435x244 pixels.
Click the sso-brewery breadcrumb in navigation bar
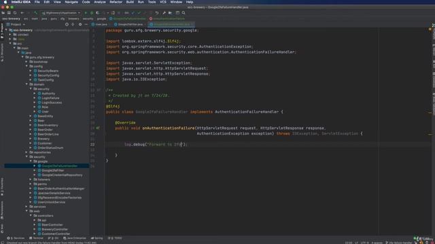coord(11,18)
